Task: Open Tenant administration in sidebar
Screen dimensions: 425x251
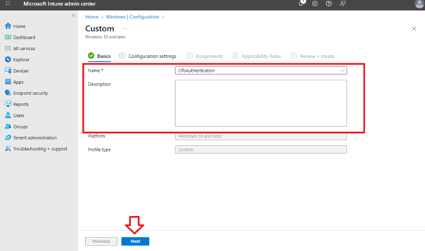Action: point(35,138)
